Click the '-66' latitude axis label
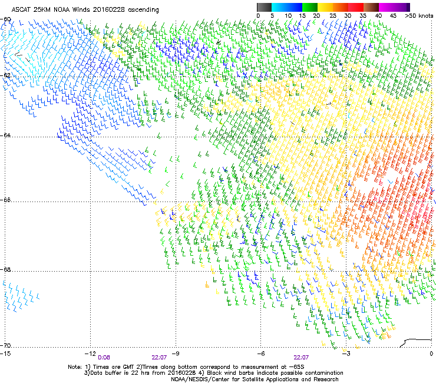Viewport: 436px width, 383px height. pos(5,200)
